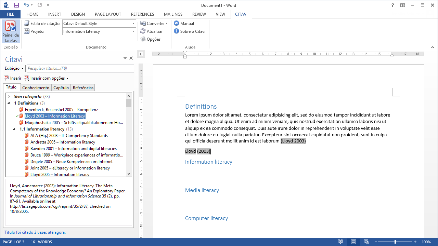Switch to the Capítulo tab

(61, 88)
